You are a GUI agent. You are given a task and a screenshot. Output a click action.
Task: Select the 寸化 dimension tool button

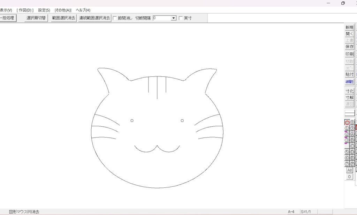tap(349, 91)
